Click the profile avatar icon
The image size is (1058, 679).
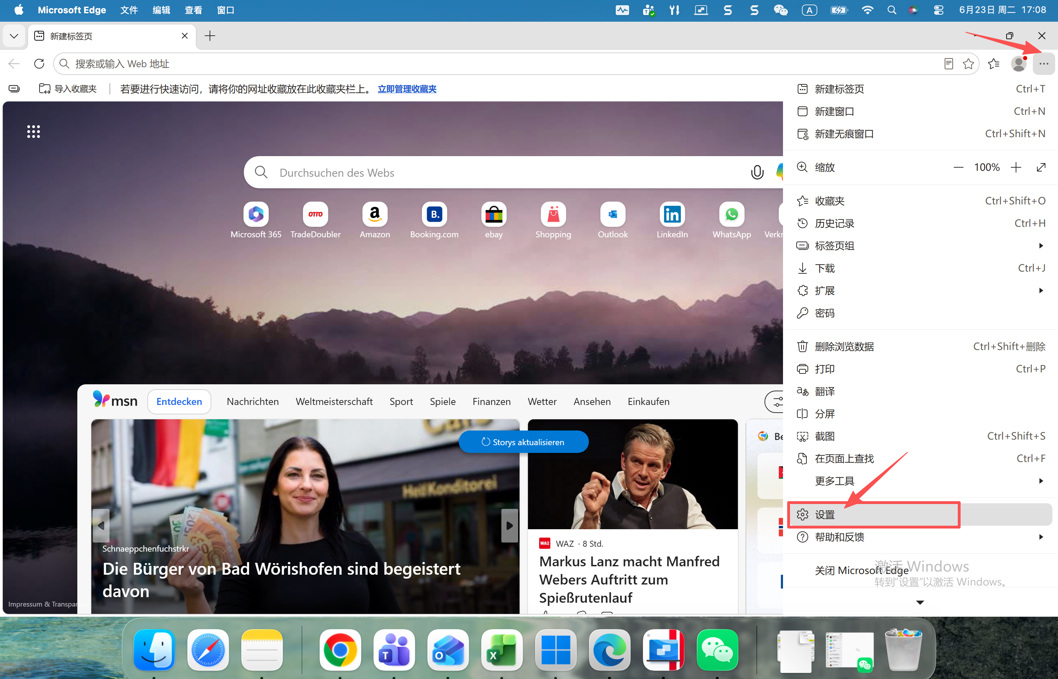coord(1018,64)
